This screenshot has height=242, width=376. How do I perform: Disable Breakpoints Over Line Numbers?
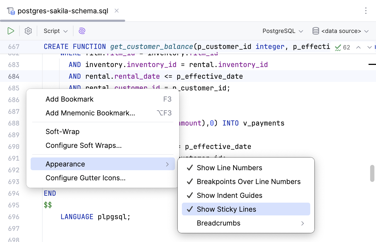click(248, 182)
